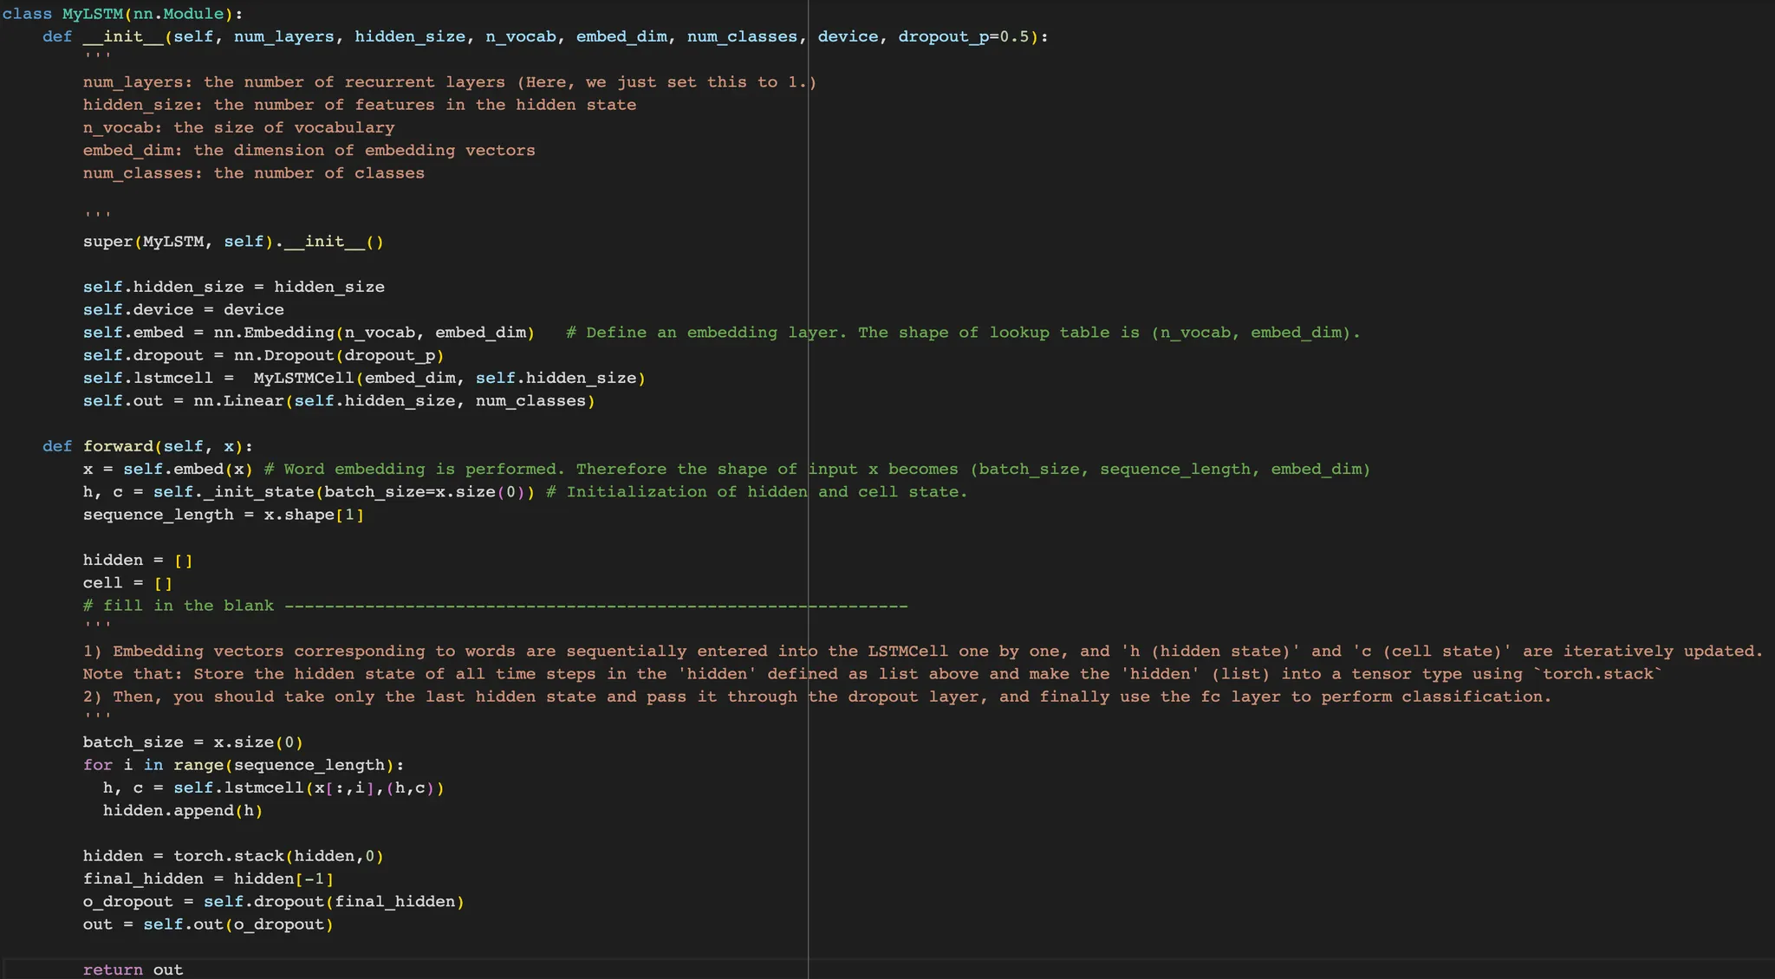The width and height of the screenshot is (1775, 979).
Task: Click the 'final_hidden = hidden[-1]' line
Action: [208, 879]
